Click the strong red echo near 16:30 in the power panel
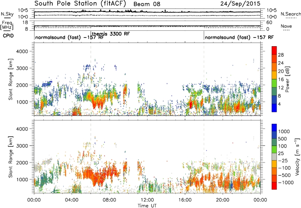 [191, 104]
